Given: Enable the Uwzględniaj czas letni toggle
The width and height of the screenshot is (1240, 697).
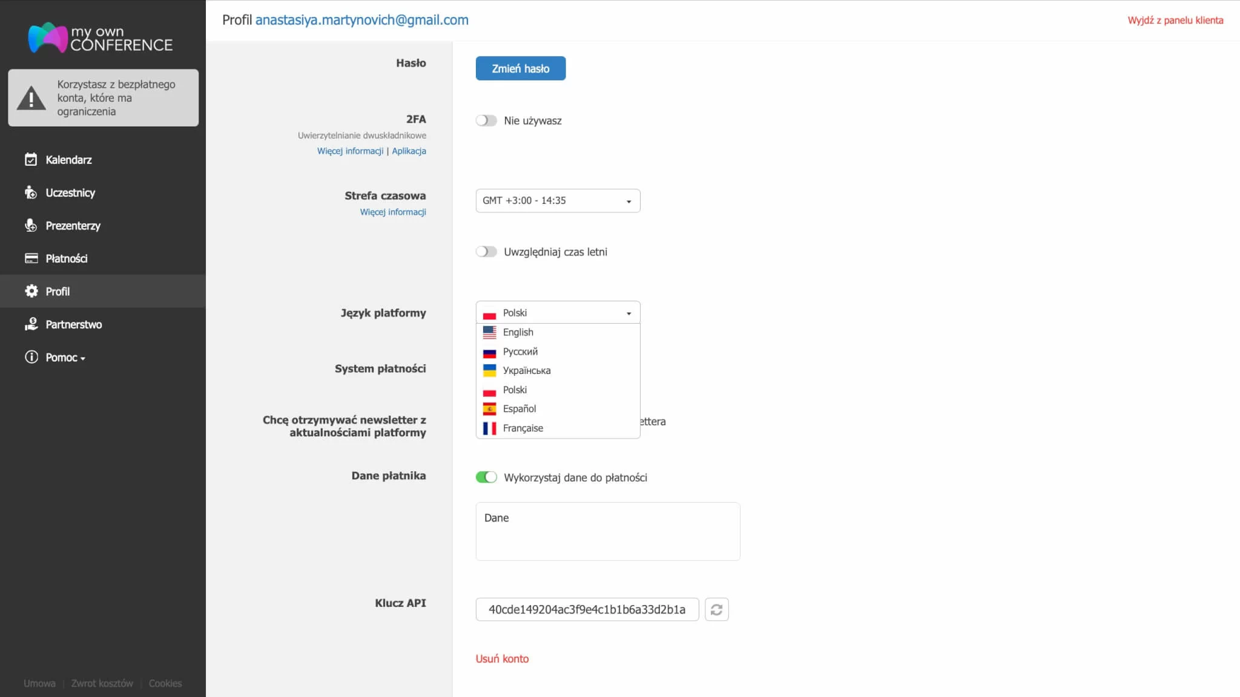Looking at the screenshot, I should 486,251.
